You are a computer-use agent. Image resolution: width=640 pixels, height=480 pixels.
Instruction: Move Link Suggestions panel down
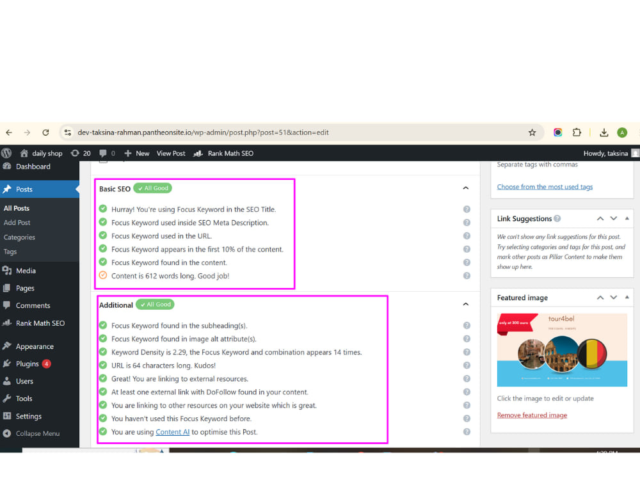click(x=614, y=219)
